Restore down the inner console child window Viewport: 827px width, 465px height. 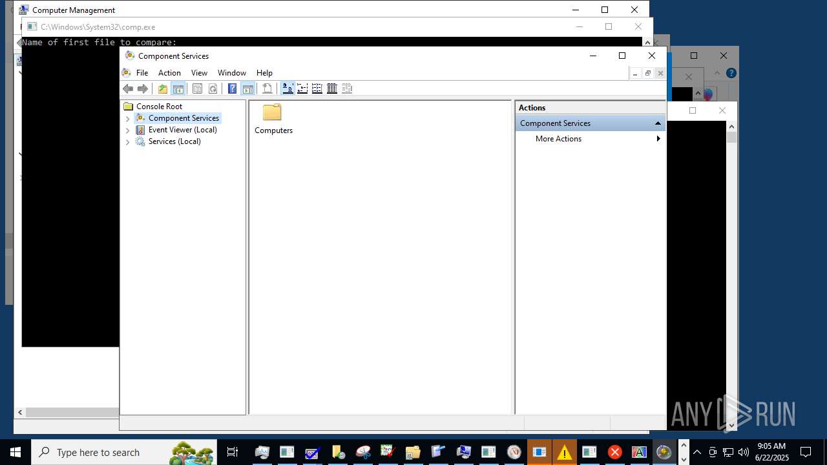647,74
